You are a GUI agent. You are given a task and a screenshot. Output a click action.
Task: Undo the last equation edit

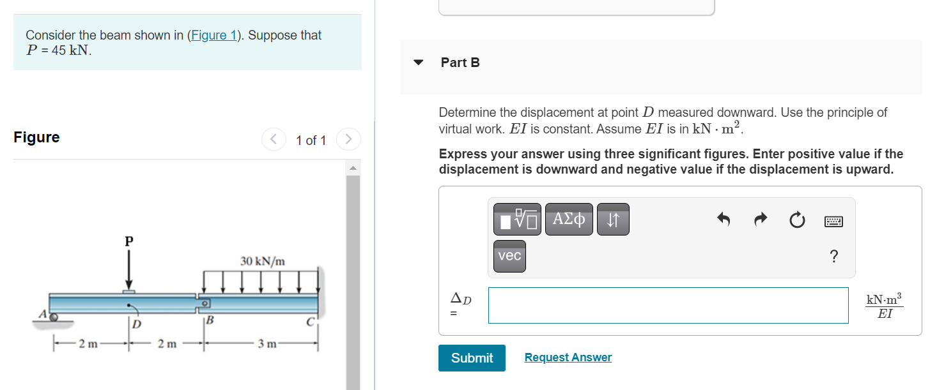click(723, 219)
